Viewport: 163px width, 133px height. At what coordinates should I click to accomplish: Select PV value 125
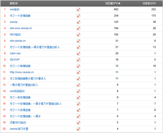116,22
